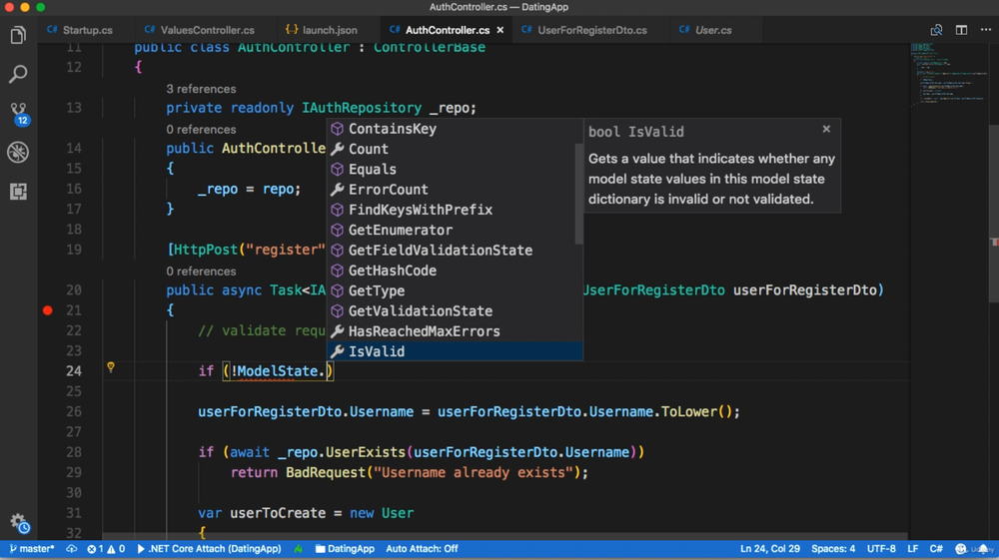Open the C# language mode selector

point(936,549)
